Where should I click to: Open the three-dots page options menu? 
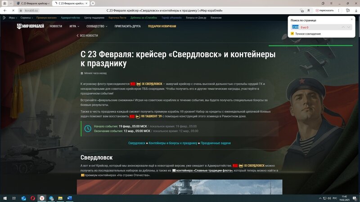pyautogui.click(x=339, y=10)
